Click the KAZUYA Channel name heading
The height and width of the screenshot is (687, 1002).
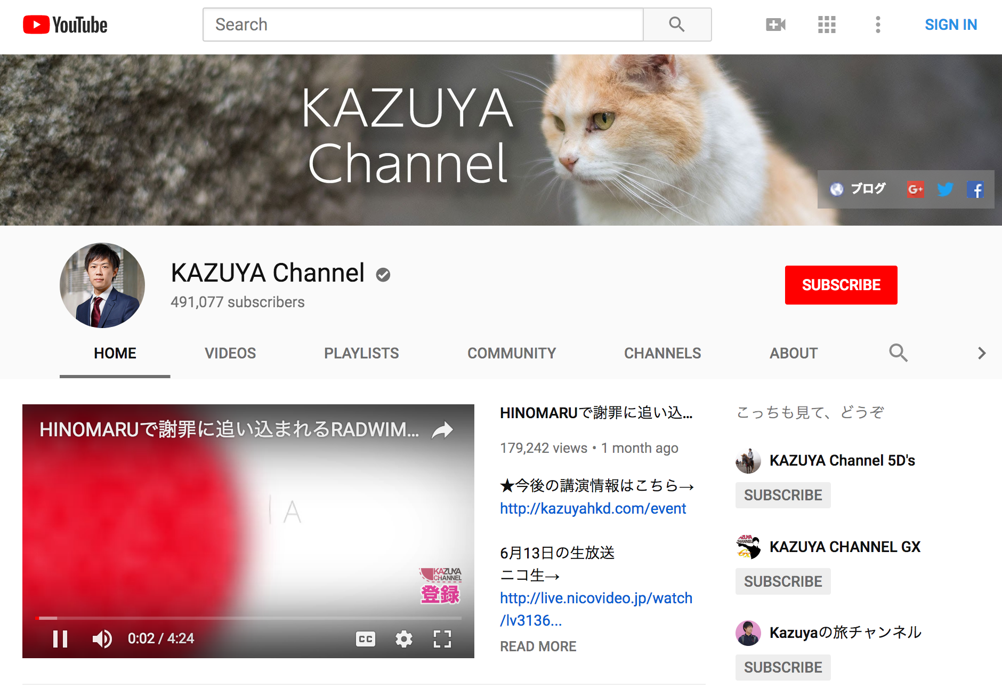(x=268, y=273)
